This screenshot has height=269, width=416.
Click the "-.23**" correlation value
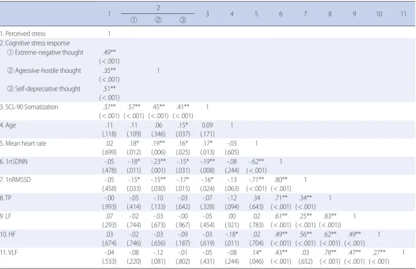(158, 161)
